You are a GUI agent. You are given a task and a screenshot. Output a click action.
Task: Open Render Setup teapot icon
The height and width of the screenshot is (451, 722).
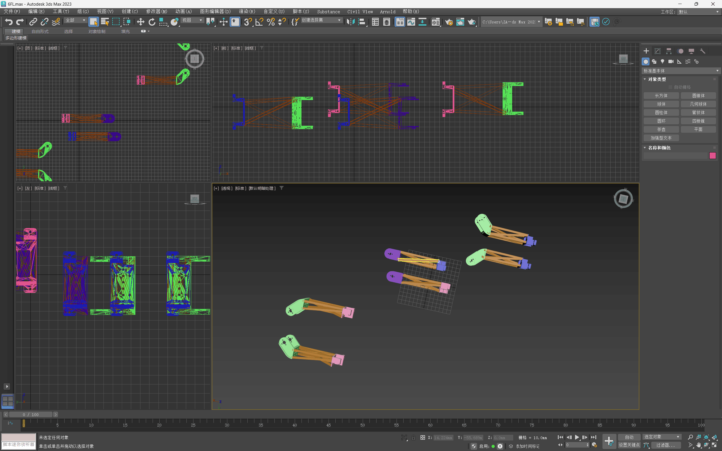448,22
